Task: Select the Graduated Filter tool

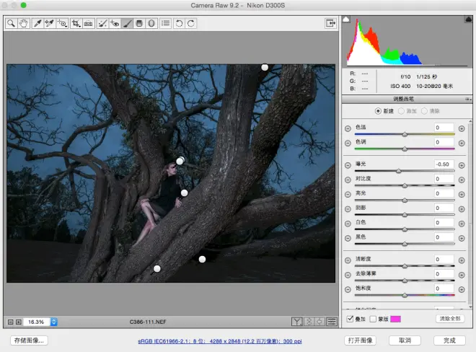Action: pyautogui.click(x=139, y=23)
